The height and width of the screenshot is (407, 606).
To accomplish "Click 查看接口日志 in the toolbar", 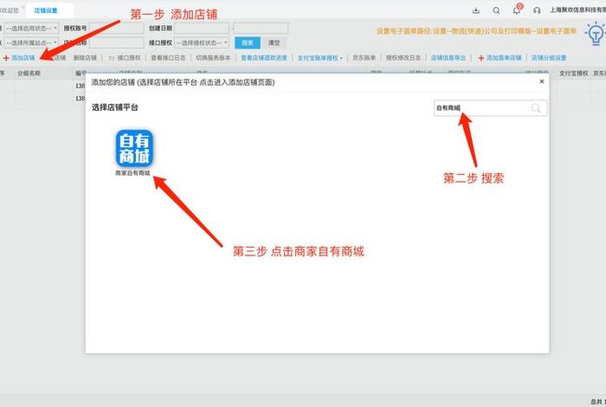I will pos(168,58).
